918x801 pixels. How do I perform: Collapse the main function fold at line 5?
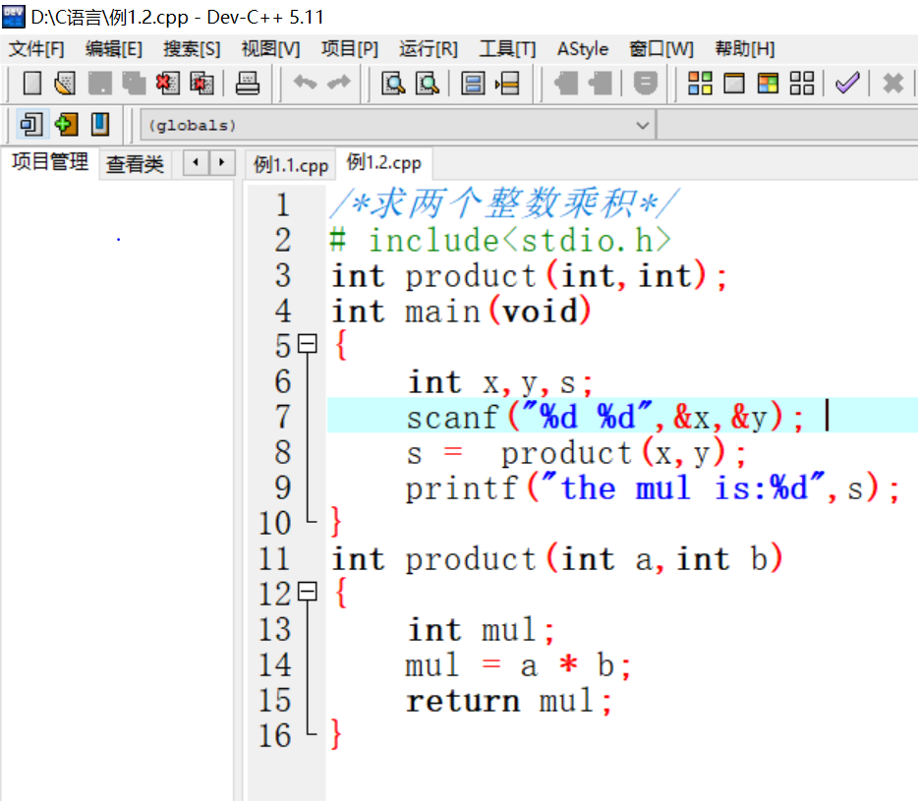coord(308,344)
